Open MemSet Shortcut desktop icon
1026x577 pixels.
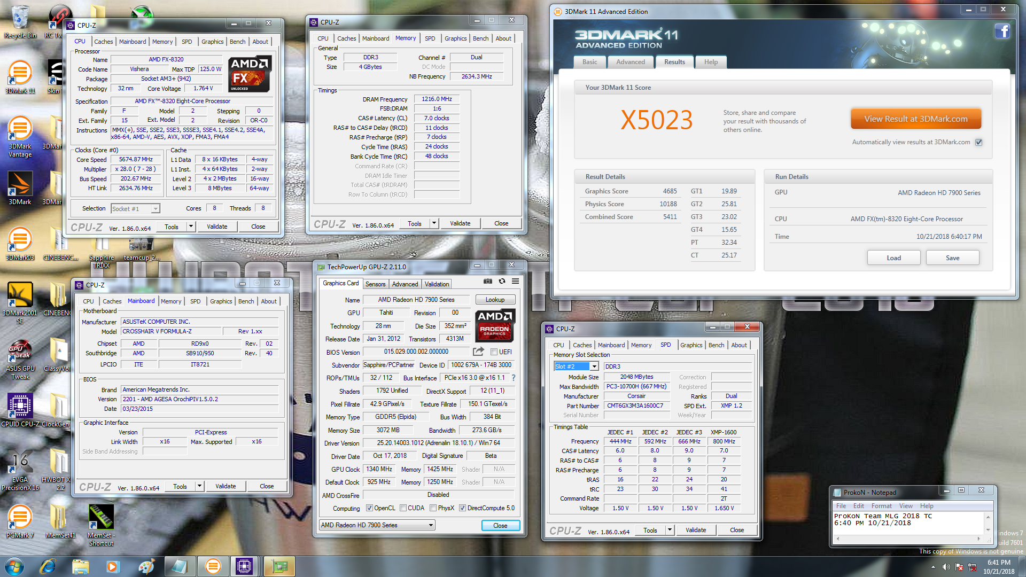coord(101,526)
